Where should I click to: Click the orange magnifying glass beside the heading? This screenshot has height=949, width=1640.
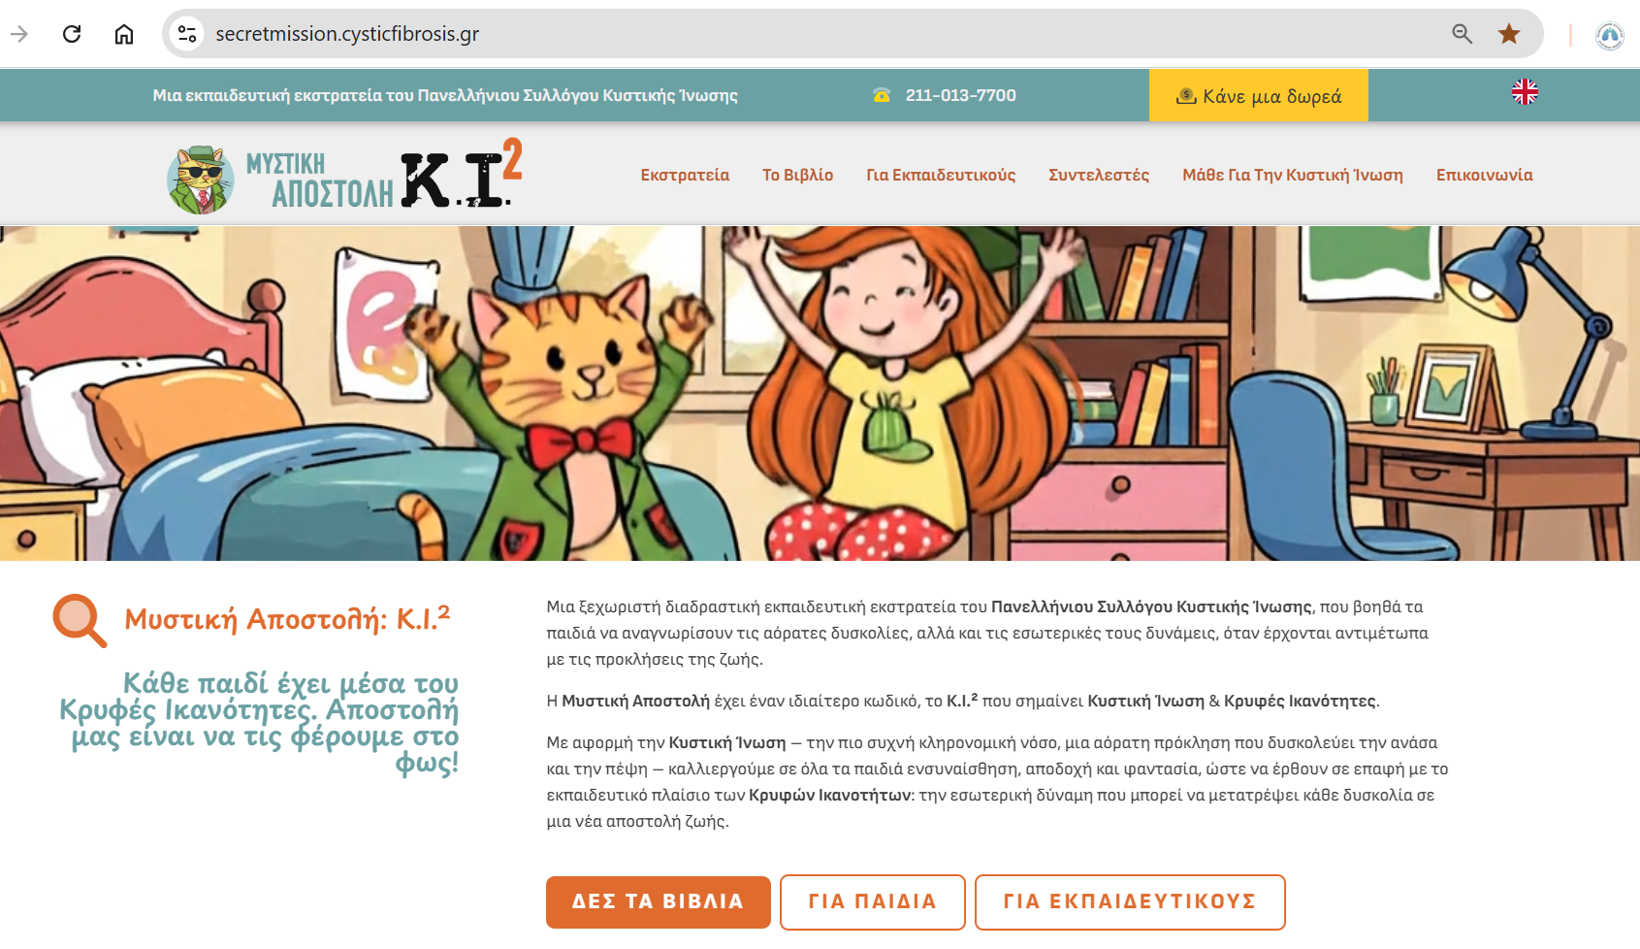coord(80,620)
